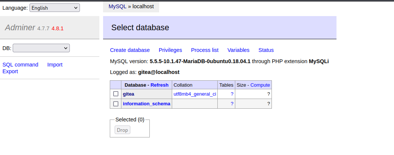The width and height of the screenshot is (394, 155).
Task: Click MySQL breadcrumb link
Action: (x=117, y=6)
